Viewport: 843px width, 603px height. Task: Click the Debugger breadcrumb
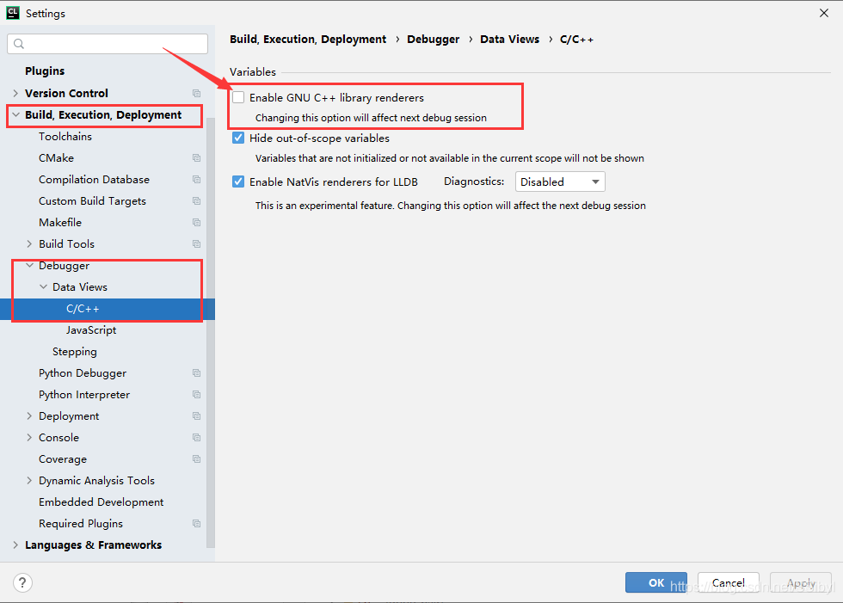click(434, 40)
